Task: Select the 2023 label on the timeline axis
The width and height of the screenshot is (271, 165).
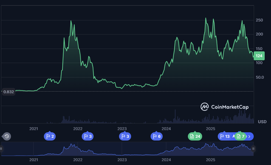Action: click(122, 128)
